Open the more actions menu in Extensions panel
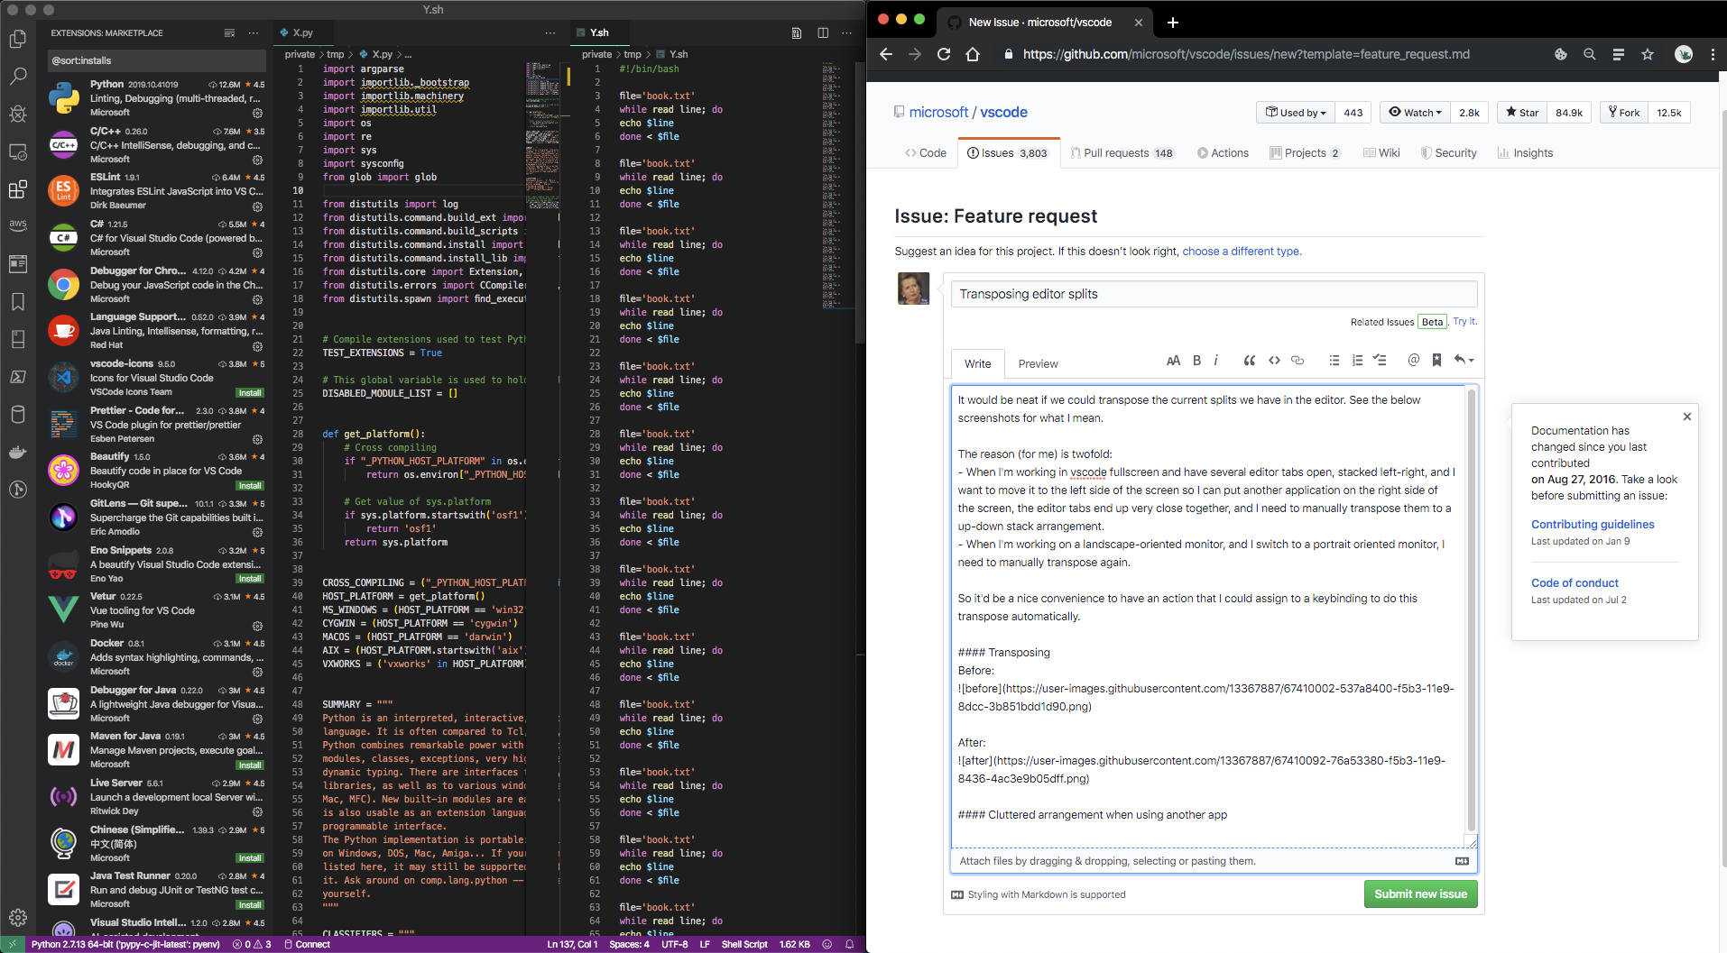Screen dimensions: 1727x953 (254, 32)
